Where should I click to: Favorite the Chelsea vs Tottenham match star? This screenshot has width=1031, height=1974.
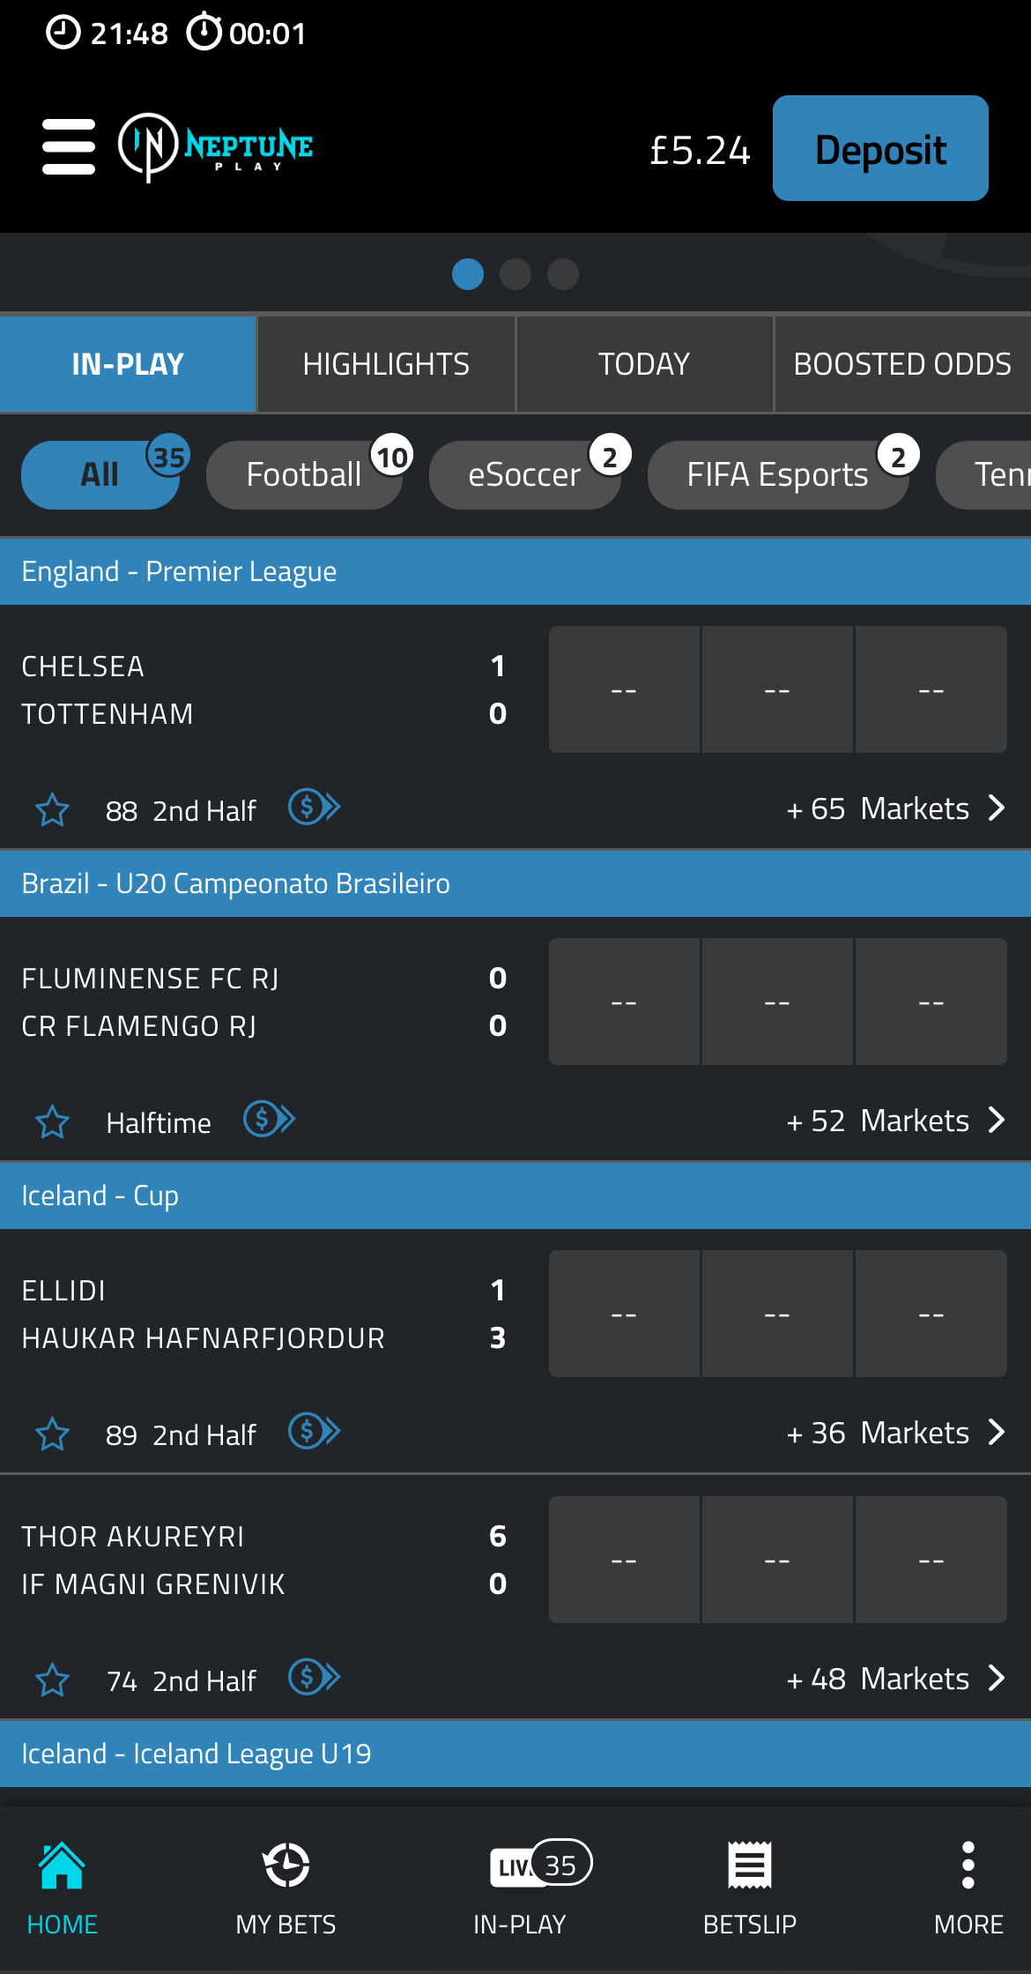pyautogui.click(x=53, y=810)
